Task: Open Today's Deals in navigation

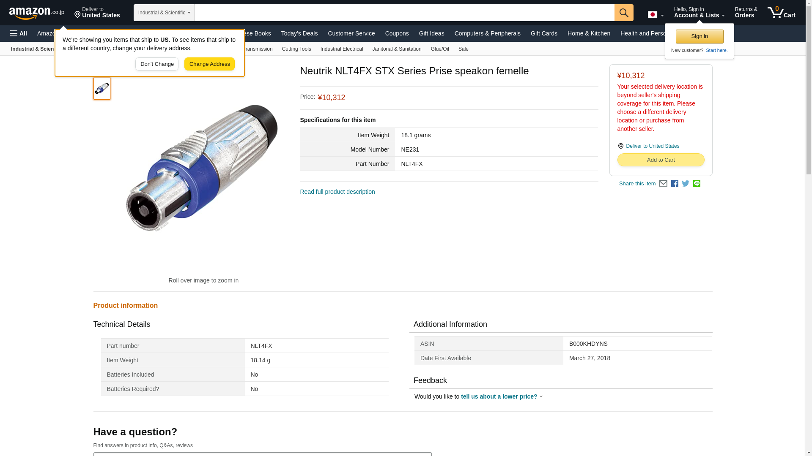Action: coord(299,33)
